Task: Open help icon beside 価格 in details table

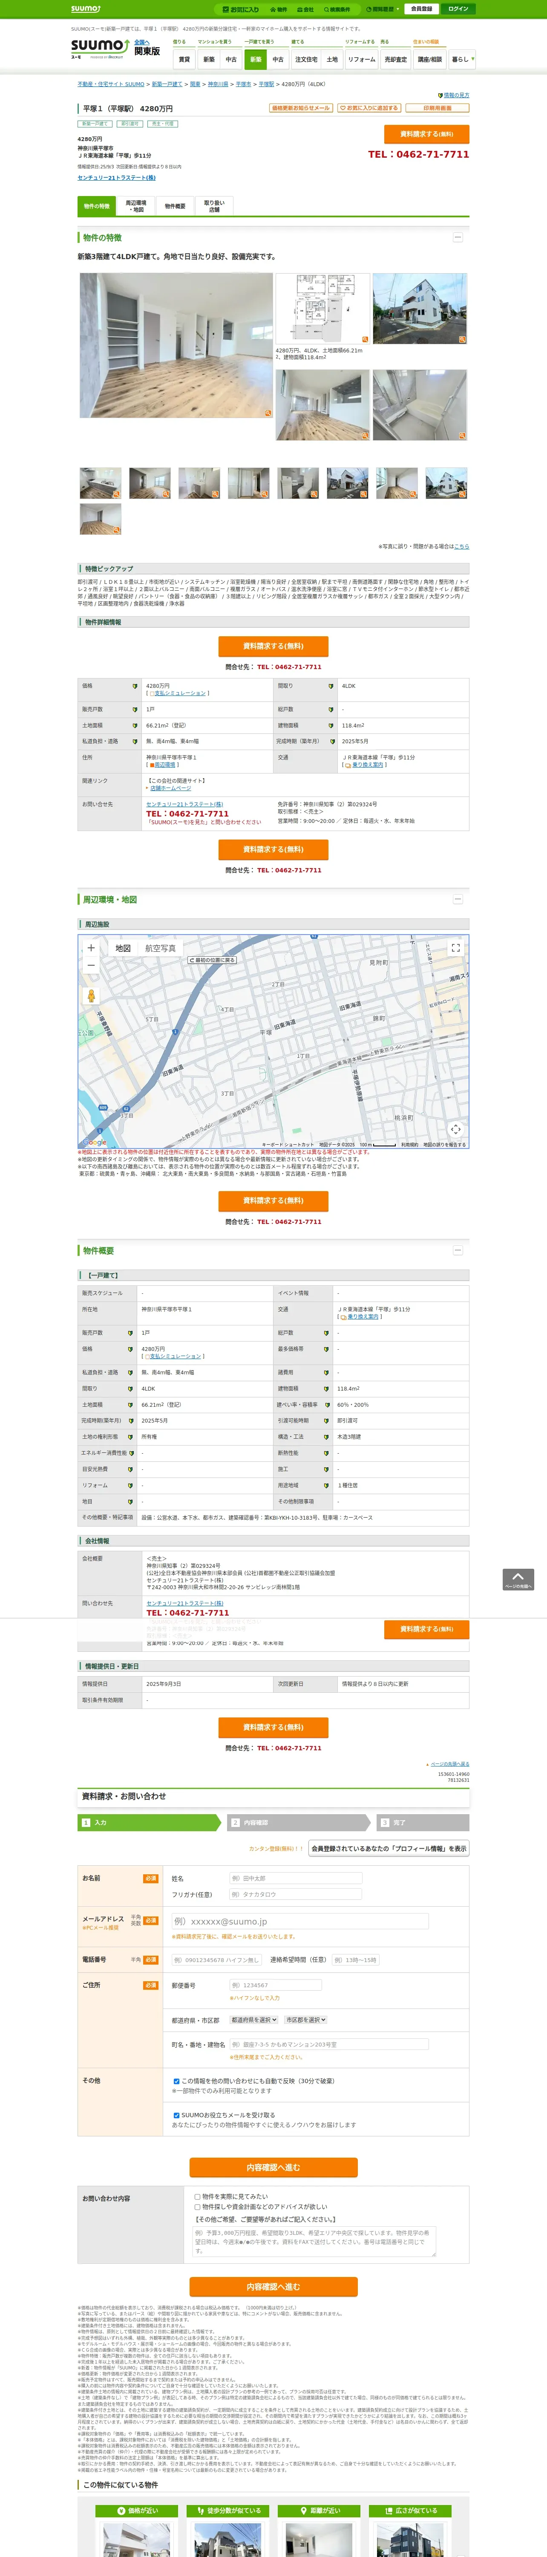Action: (135, 686)
